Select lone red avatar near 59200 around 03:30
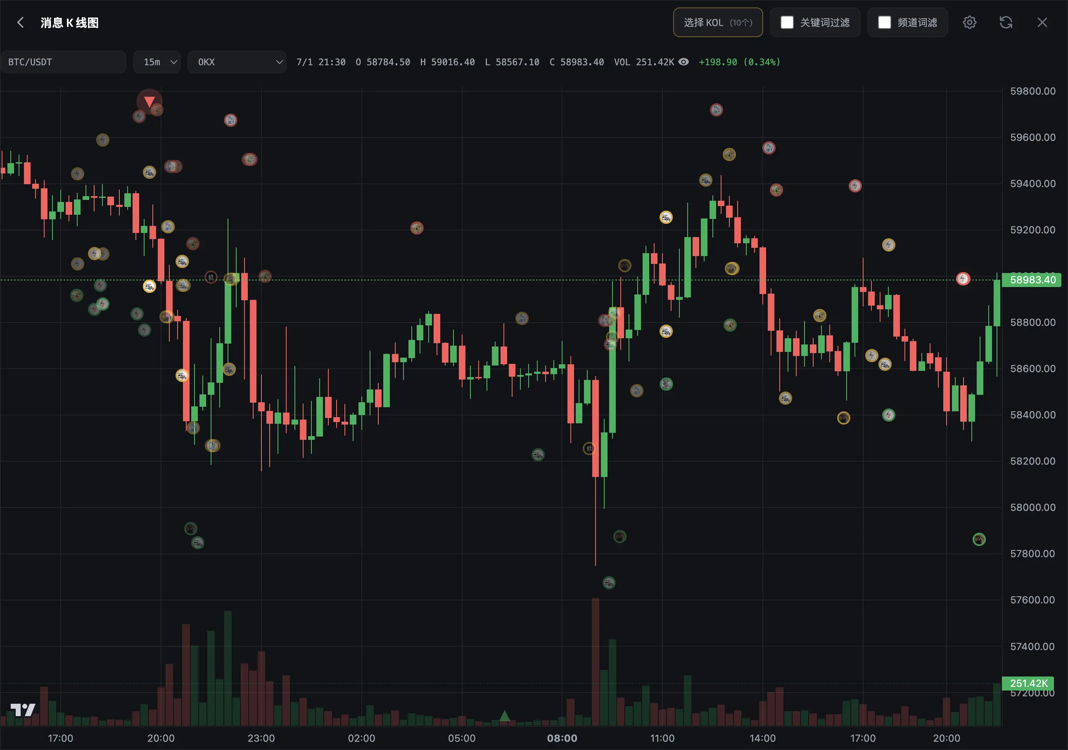This screenshot has width=1068, height=750. [x=417, y=228]
